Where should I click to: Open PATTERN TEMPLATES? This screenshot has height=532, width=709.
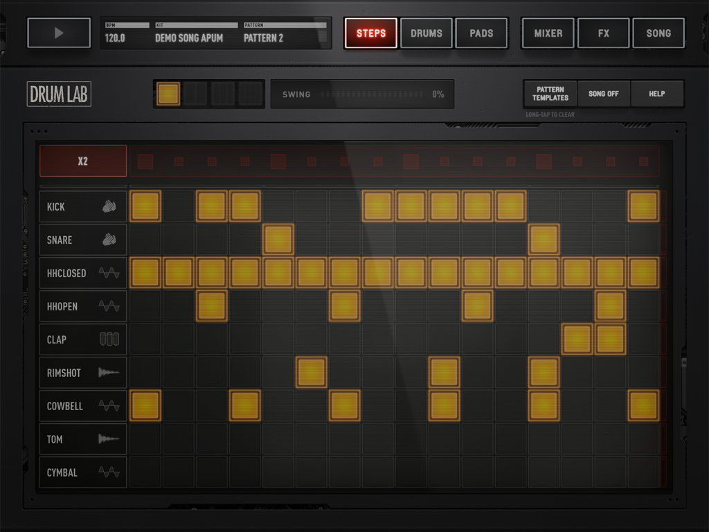549,93
